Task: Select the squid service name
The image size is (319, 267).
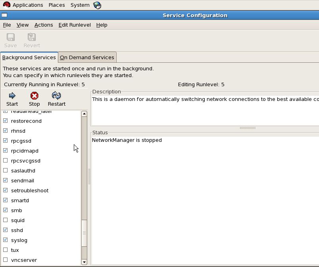Action: (x=18, y=221)
